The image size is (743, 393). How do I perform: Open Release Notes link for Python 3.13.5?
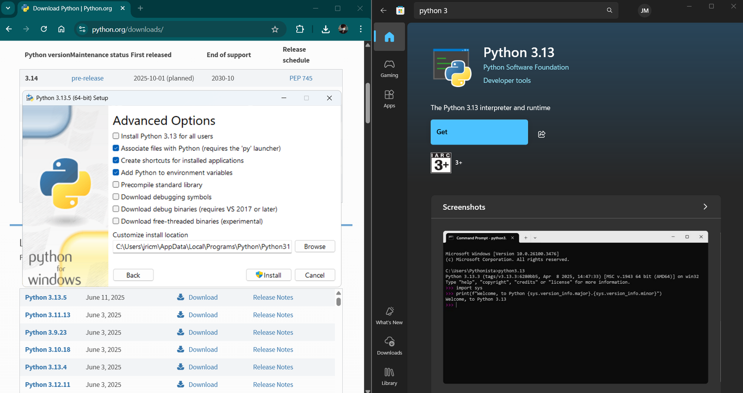click(273, 297)
